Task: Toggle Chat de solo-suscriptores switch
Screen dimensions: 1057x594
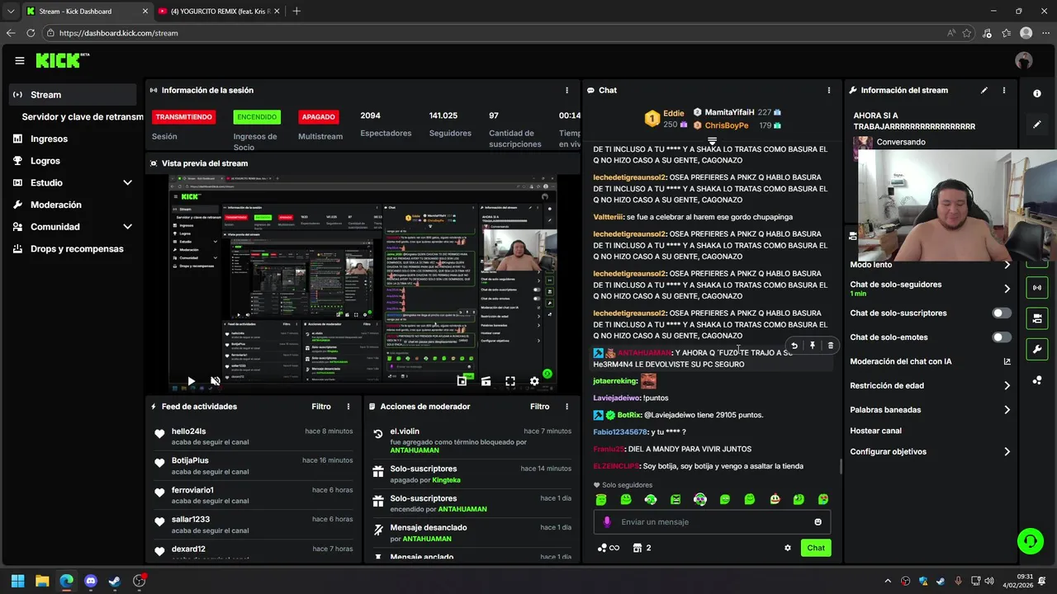Action: coord(1002,313)
